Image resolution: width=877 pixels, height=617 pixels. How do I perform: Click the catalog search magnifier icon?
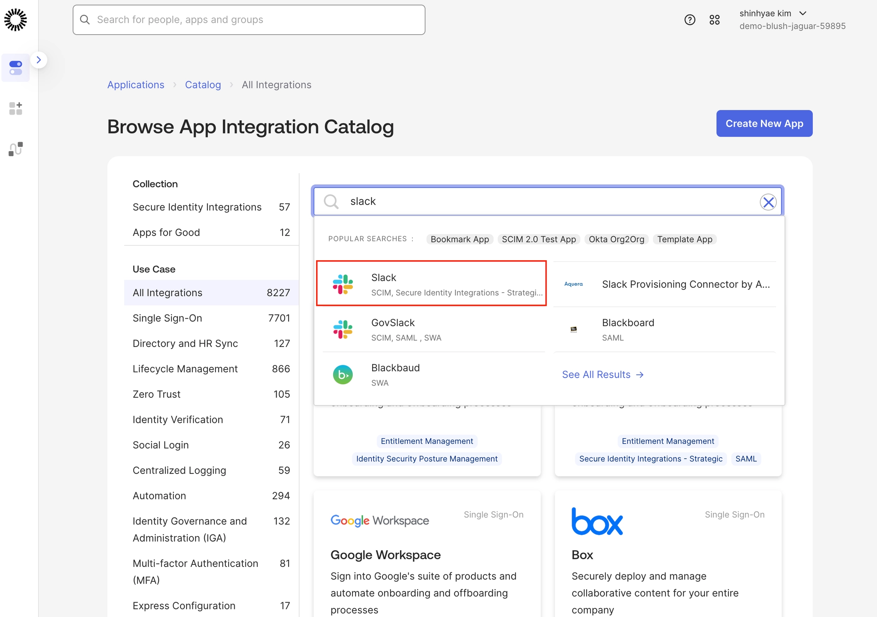pos(331,201)
